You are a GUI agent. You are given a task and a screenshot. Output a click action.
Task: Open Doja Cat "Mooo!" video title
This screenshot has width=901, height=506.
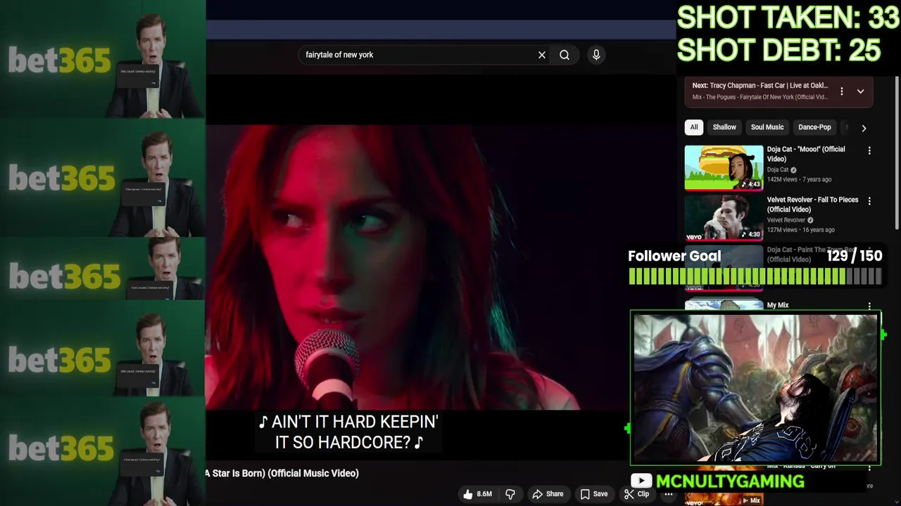(806, 154)
